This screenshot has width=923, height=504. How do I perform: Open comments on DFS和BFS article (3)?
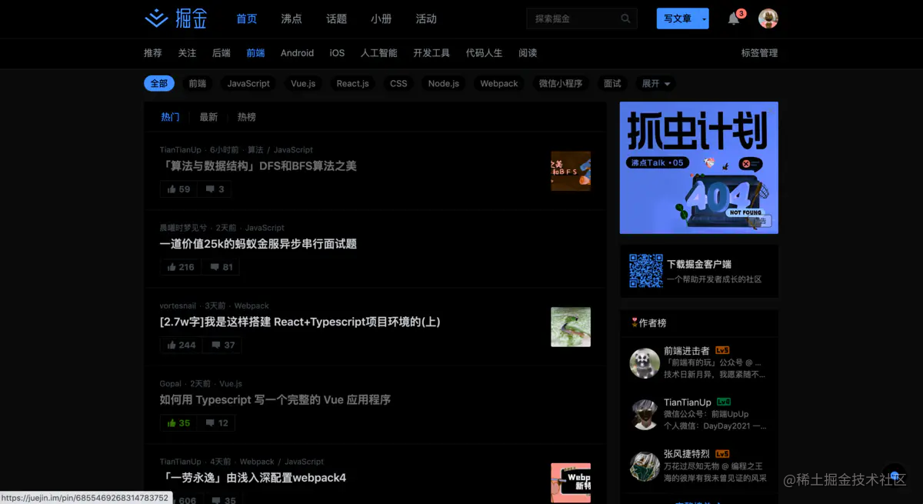pyautogui.click(x=215, y=189)
